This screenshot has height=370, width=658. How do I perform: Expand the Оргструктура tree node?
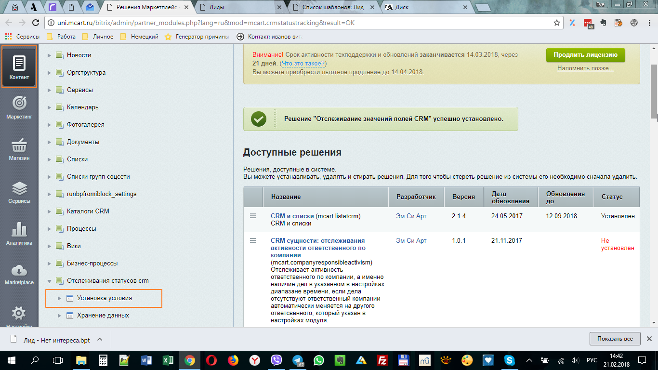click(49, 73)
